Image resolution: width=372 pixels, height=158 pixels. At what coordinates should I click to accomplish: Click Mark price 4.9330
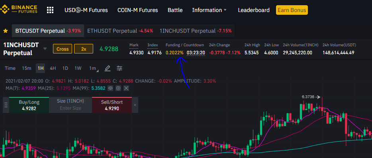(x=137, y=53)
